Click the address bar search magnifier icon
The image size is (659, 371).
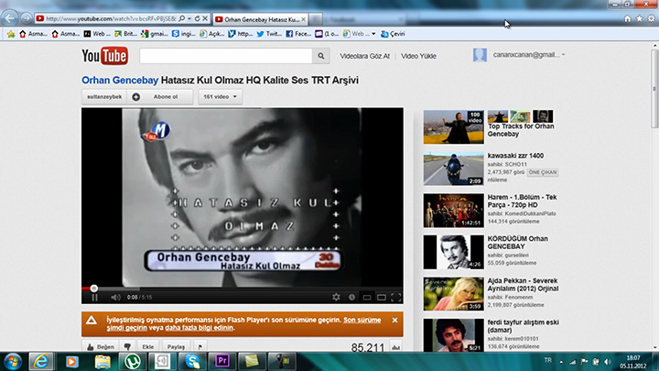click(181, 18)
